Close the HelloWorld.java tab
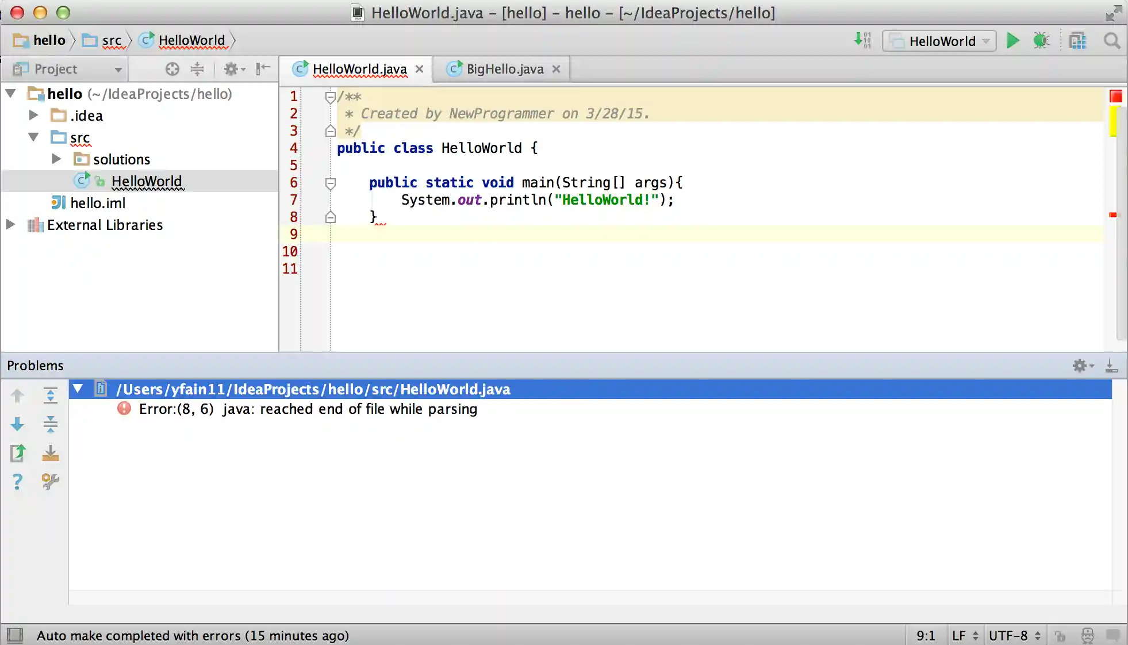 point(420,69)
